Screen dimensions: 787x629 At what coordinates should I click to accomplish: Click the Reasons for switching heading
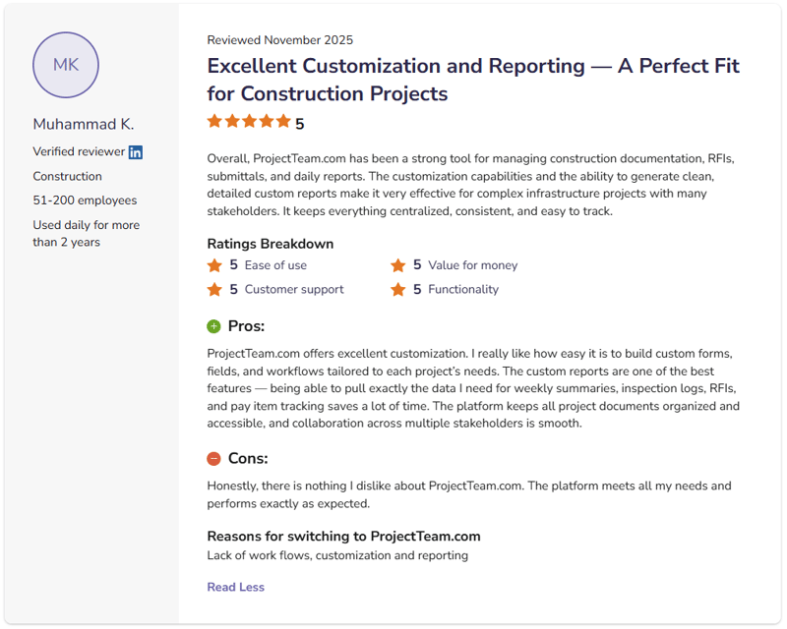[x=343, y=537]
